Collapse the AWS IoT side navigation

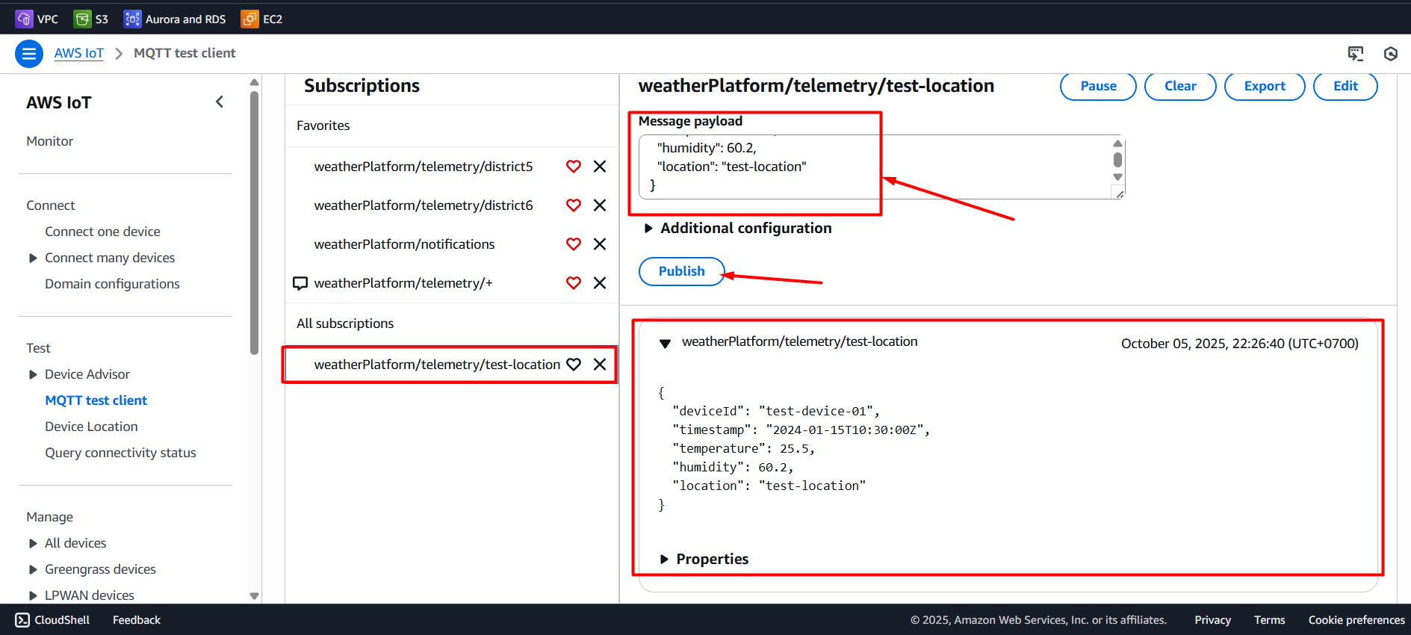pyautogui.click(x=220, y=102)
